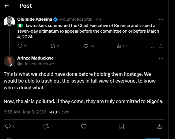Open Arinze Maduekwe's profile name
The image size is (175, 139).
tap(35, 58)
